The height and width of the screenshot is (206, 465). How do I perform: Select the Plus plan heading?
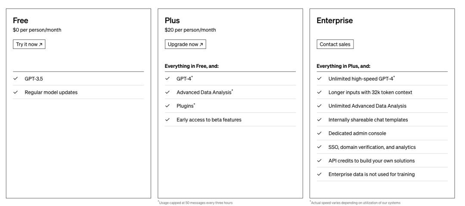172,21
